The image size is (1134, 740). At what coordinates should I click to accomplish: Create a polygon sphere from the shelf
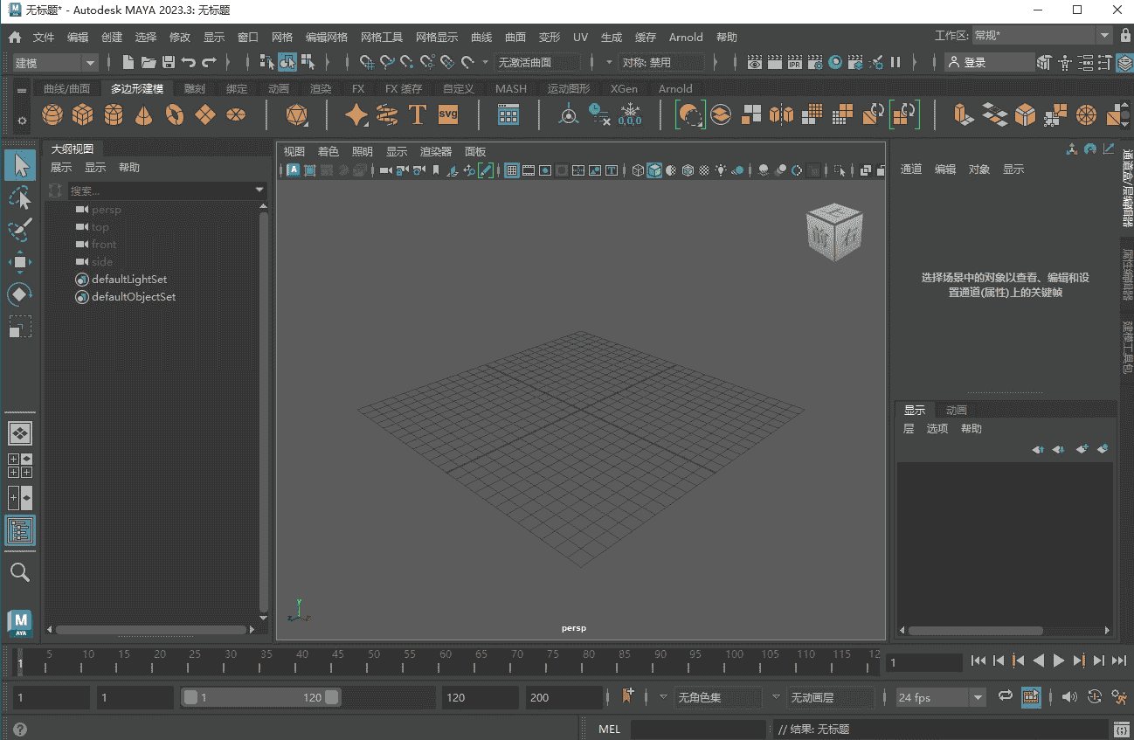click(52, 114)
